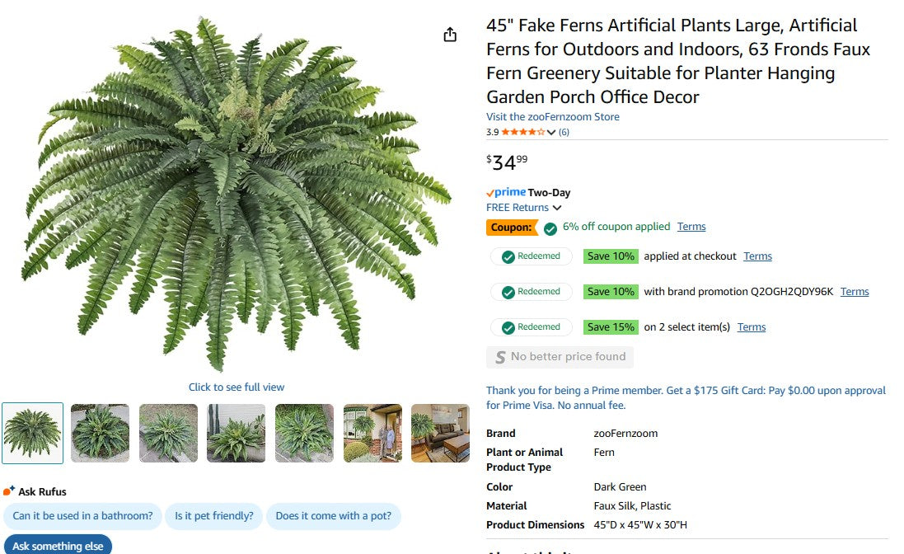Select the thumbnail showing the fern by the front door

372,433
